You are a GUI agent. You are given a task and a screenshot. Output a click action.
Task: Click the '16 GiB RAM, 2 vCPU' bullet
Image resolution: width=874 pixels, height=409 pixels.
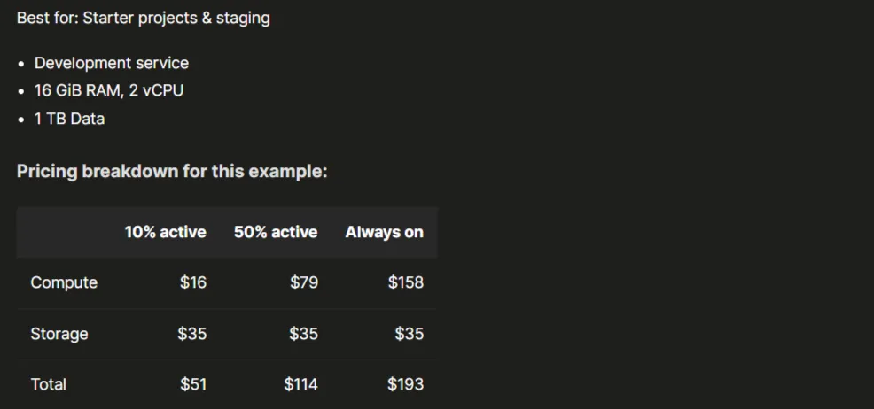point(109,90)
